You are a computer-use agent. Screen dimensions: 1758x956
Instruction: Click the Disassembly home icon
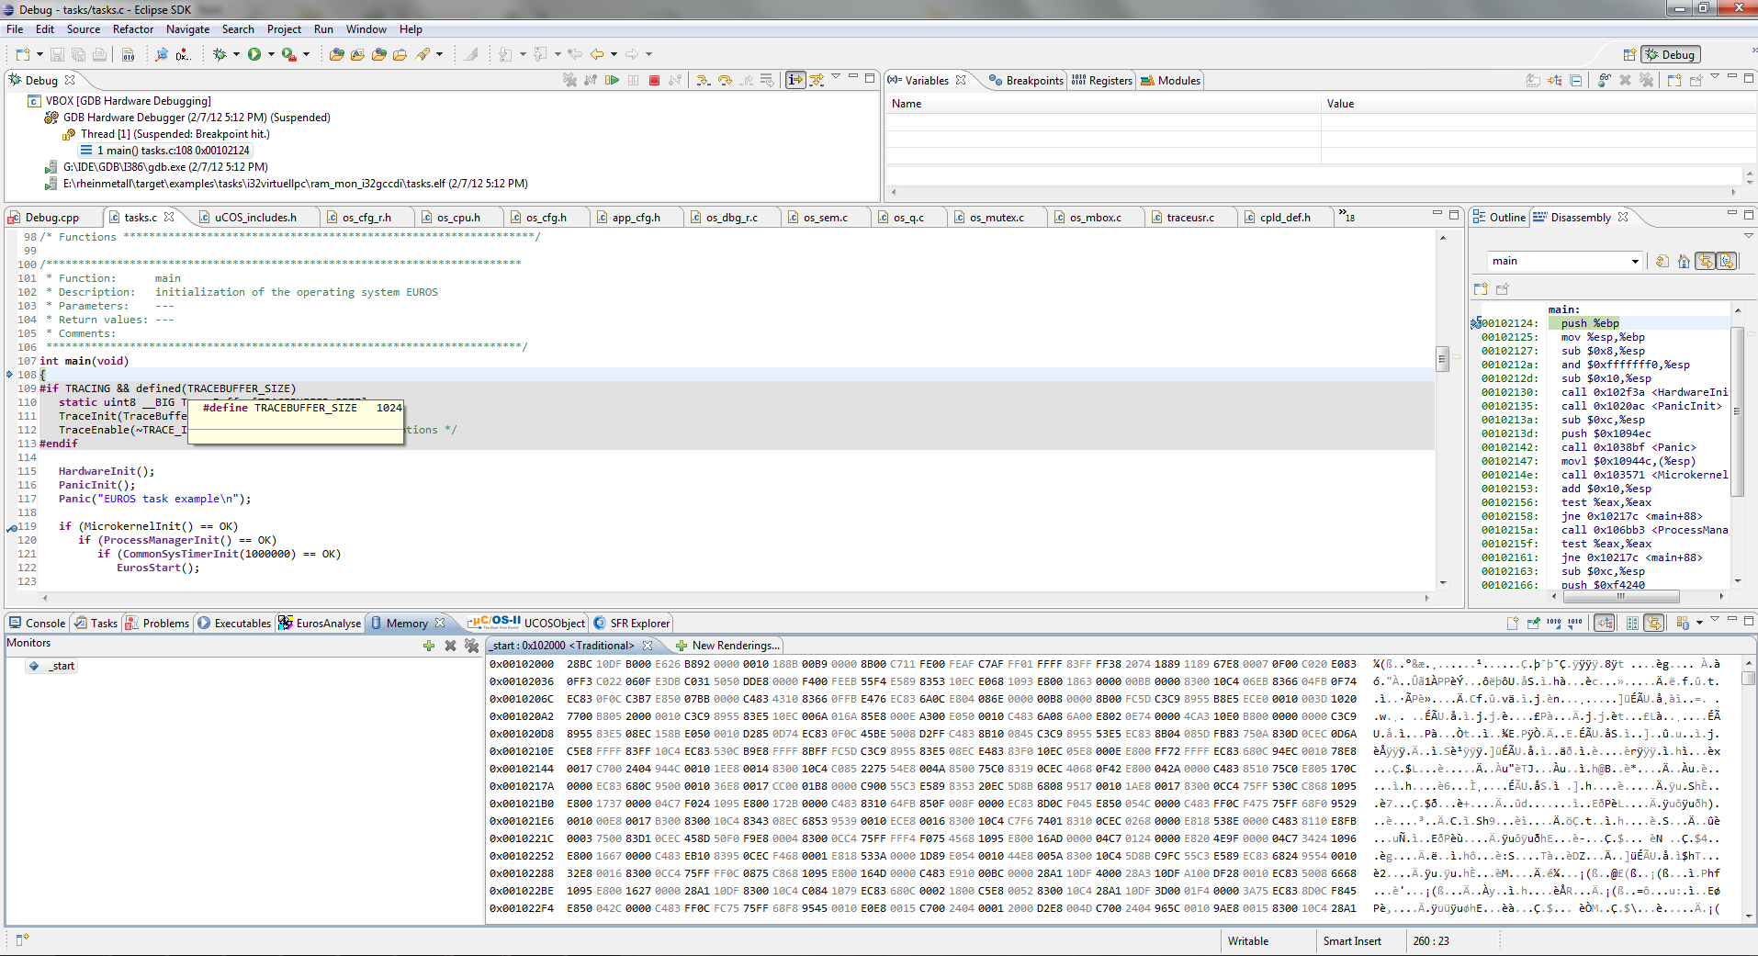pos(1684,262)
